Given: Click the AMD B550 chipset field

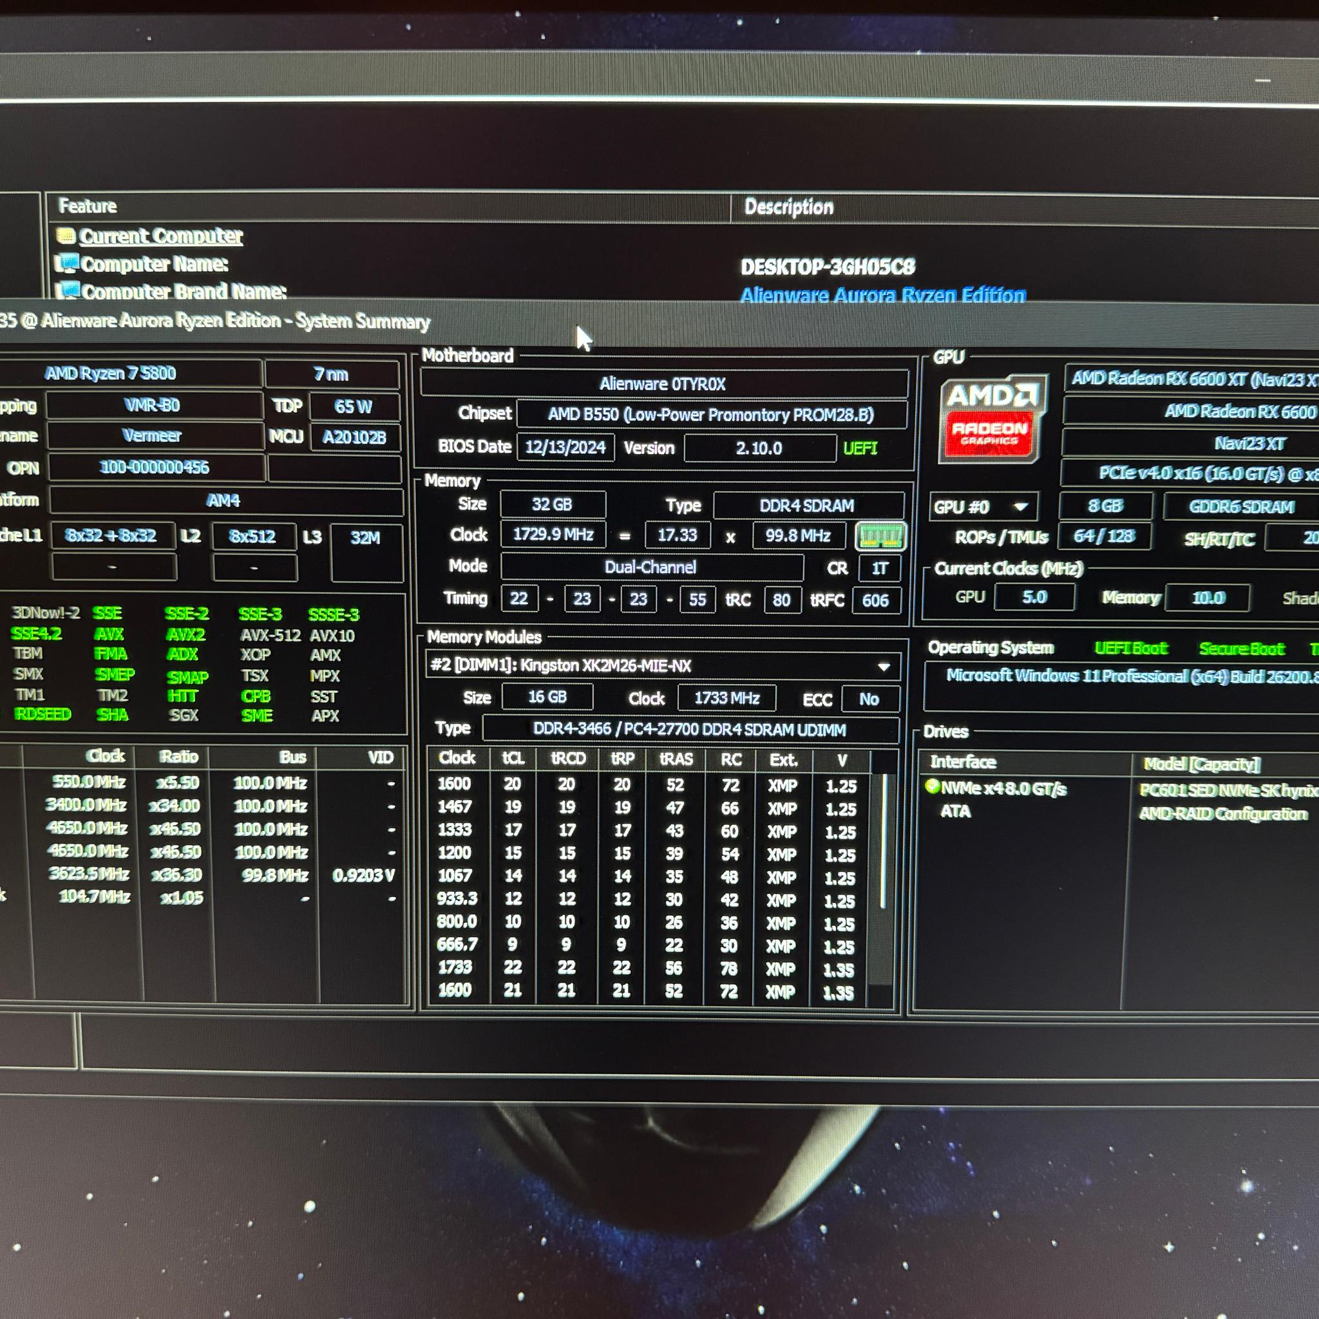Looking at the screenshot, I should 712,415.
